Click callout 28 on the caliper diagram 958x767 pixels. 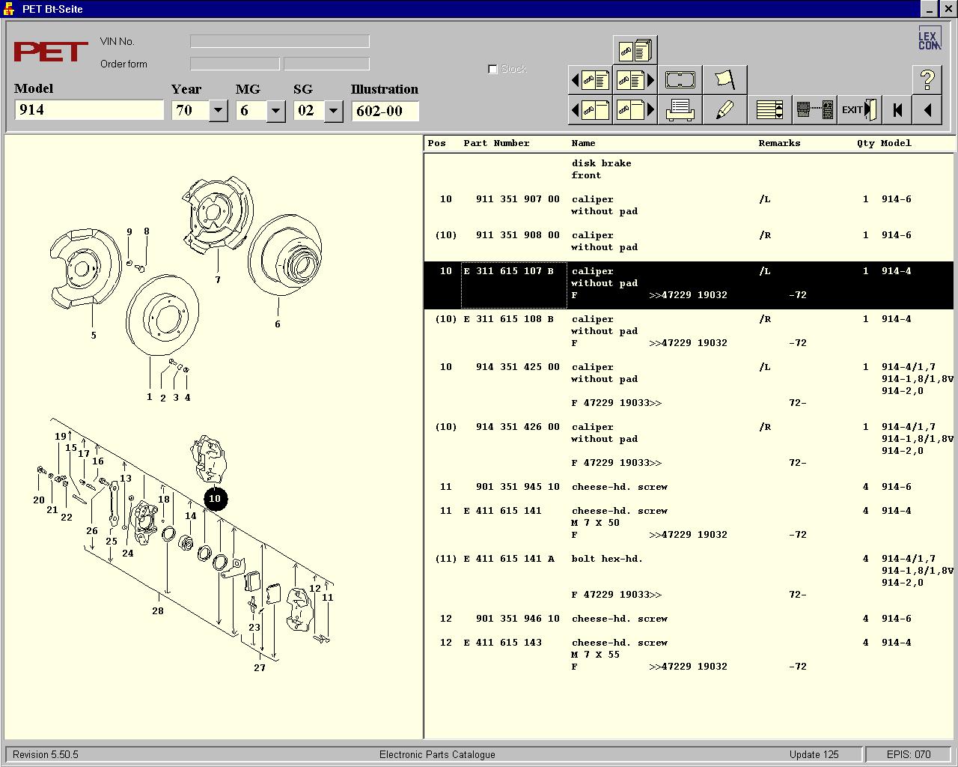158,611
